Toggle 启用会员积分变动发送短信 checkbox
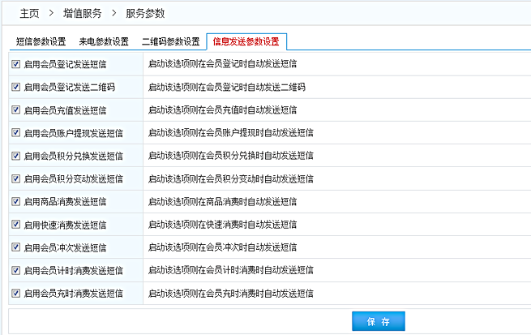This screenshot has width=531, height=335. (16, 178)
